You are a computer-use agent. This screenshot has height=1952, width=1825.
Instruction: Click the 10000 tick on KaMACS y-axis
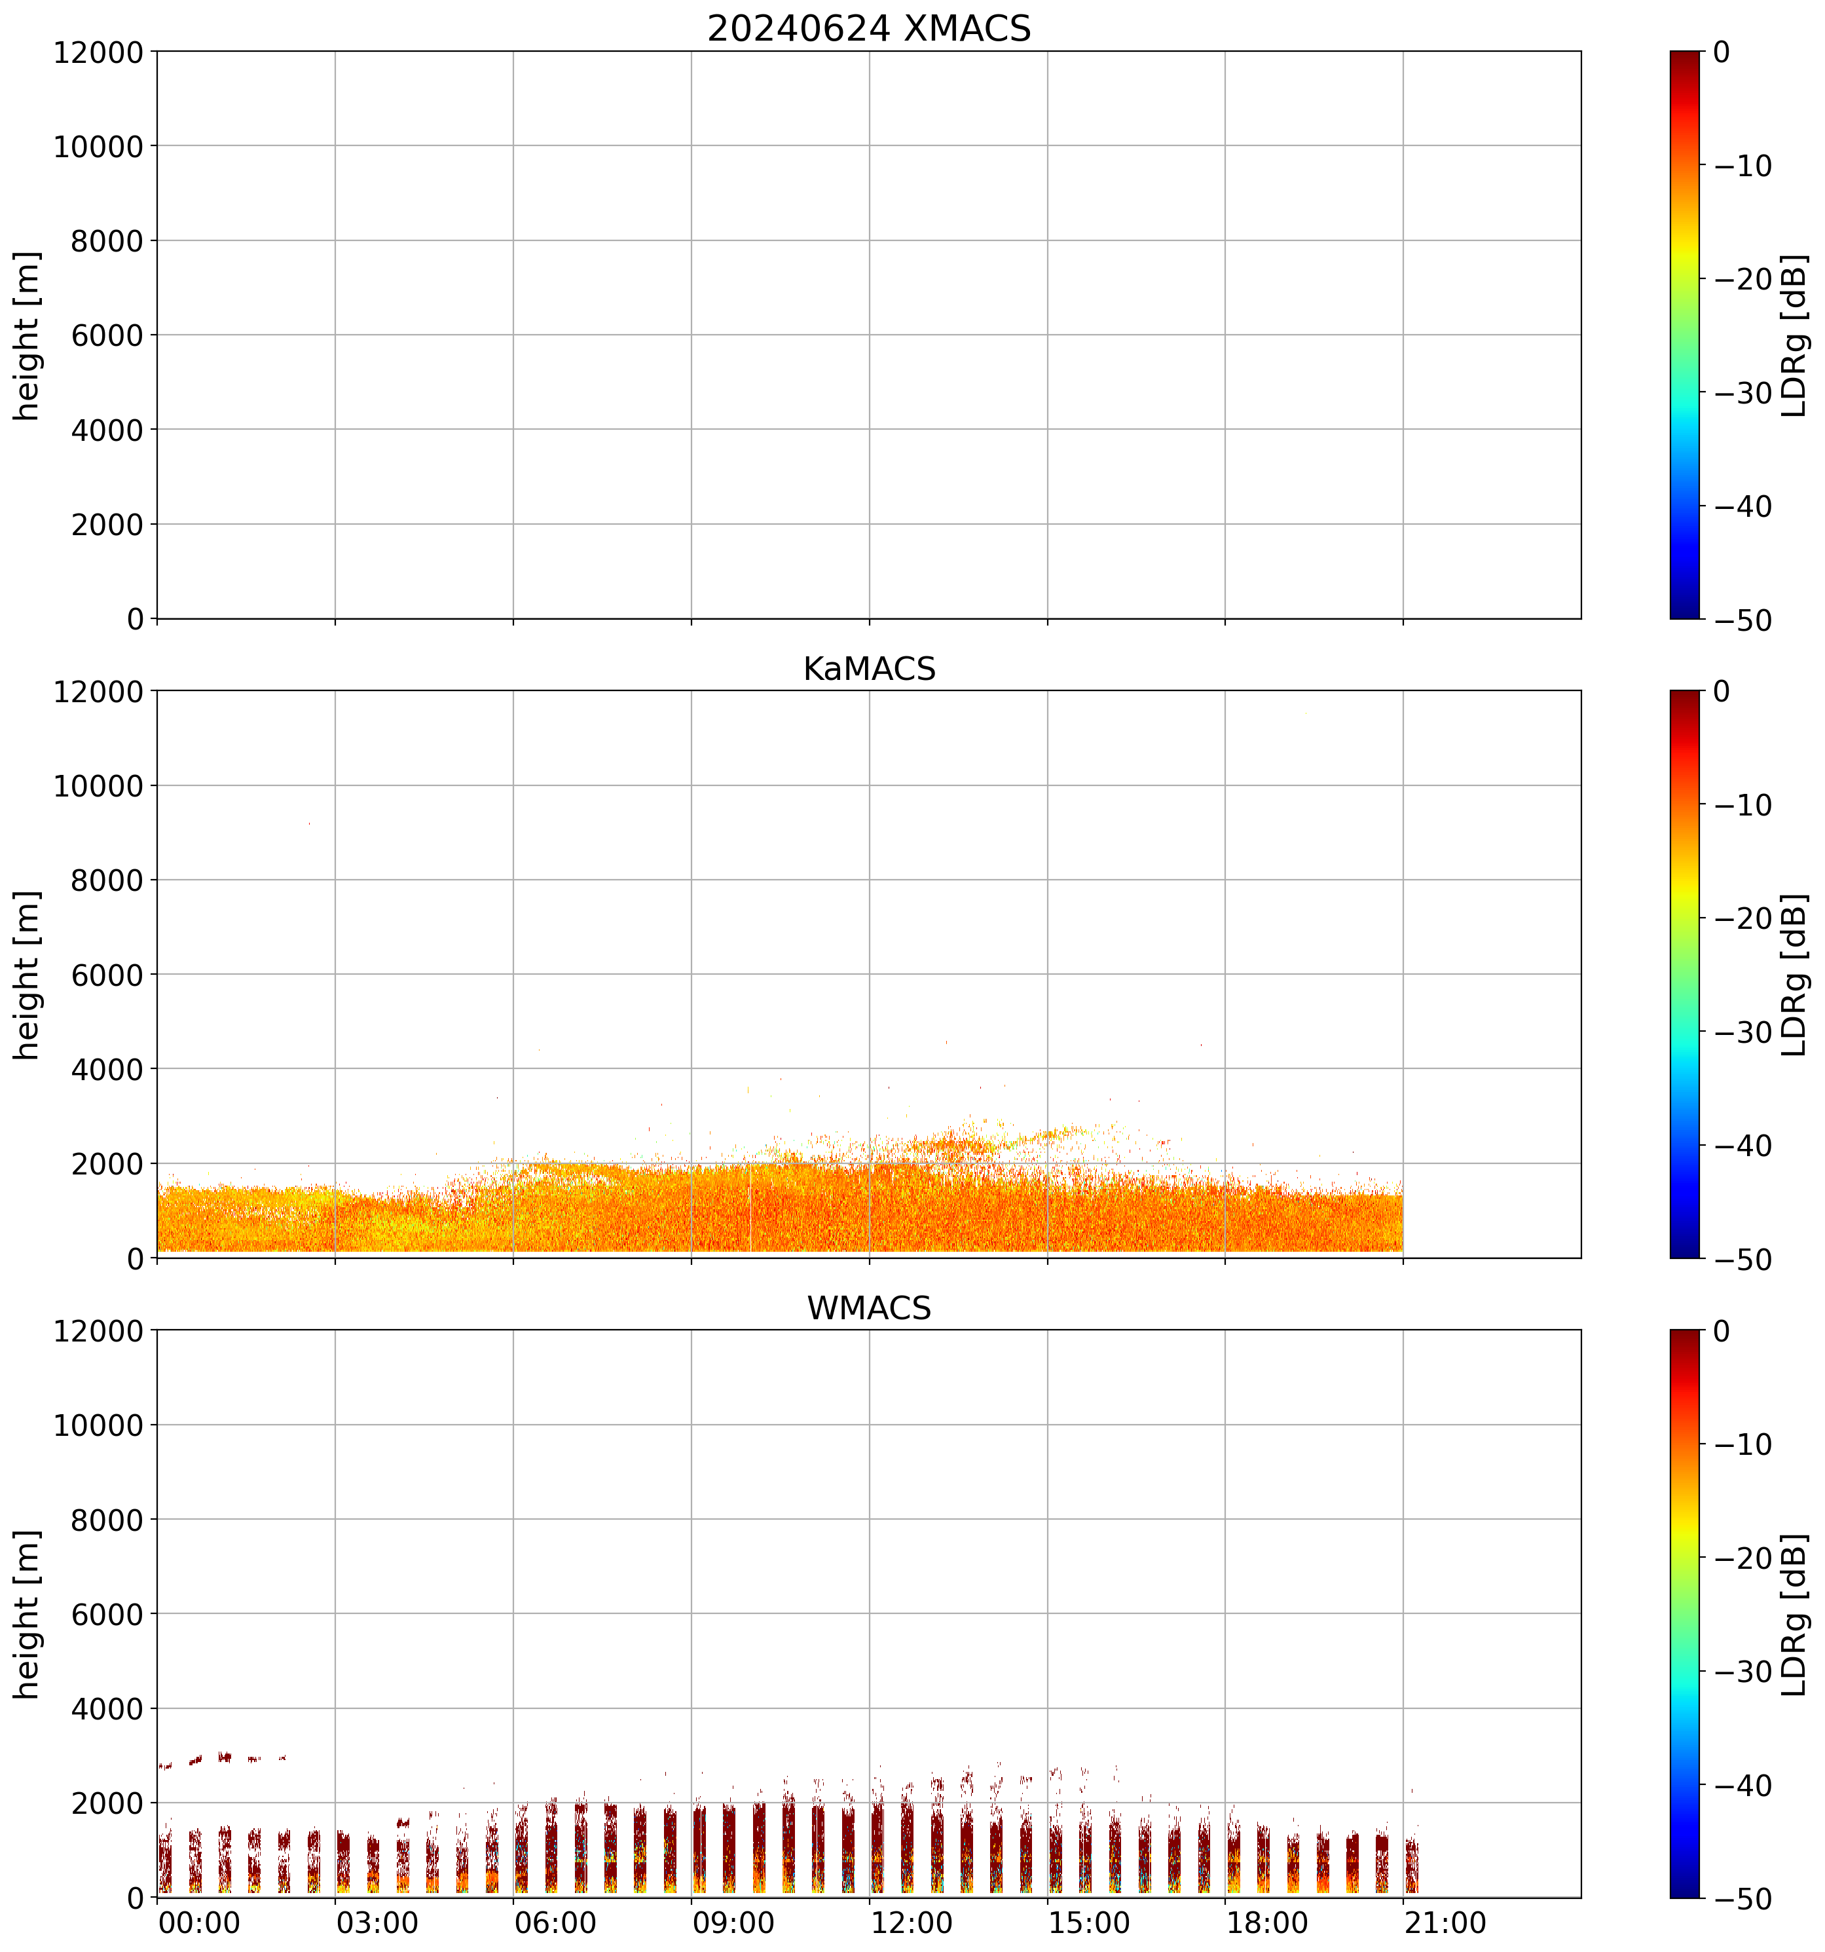tap(98, 785)
